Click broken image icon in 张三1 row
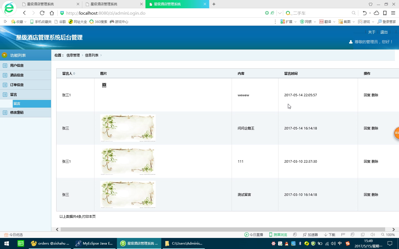Image resolution: width=399 pixels, height=249 pixels. tap(104, 85)
